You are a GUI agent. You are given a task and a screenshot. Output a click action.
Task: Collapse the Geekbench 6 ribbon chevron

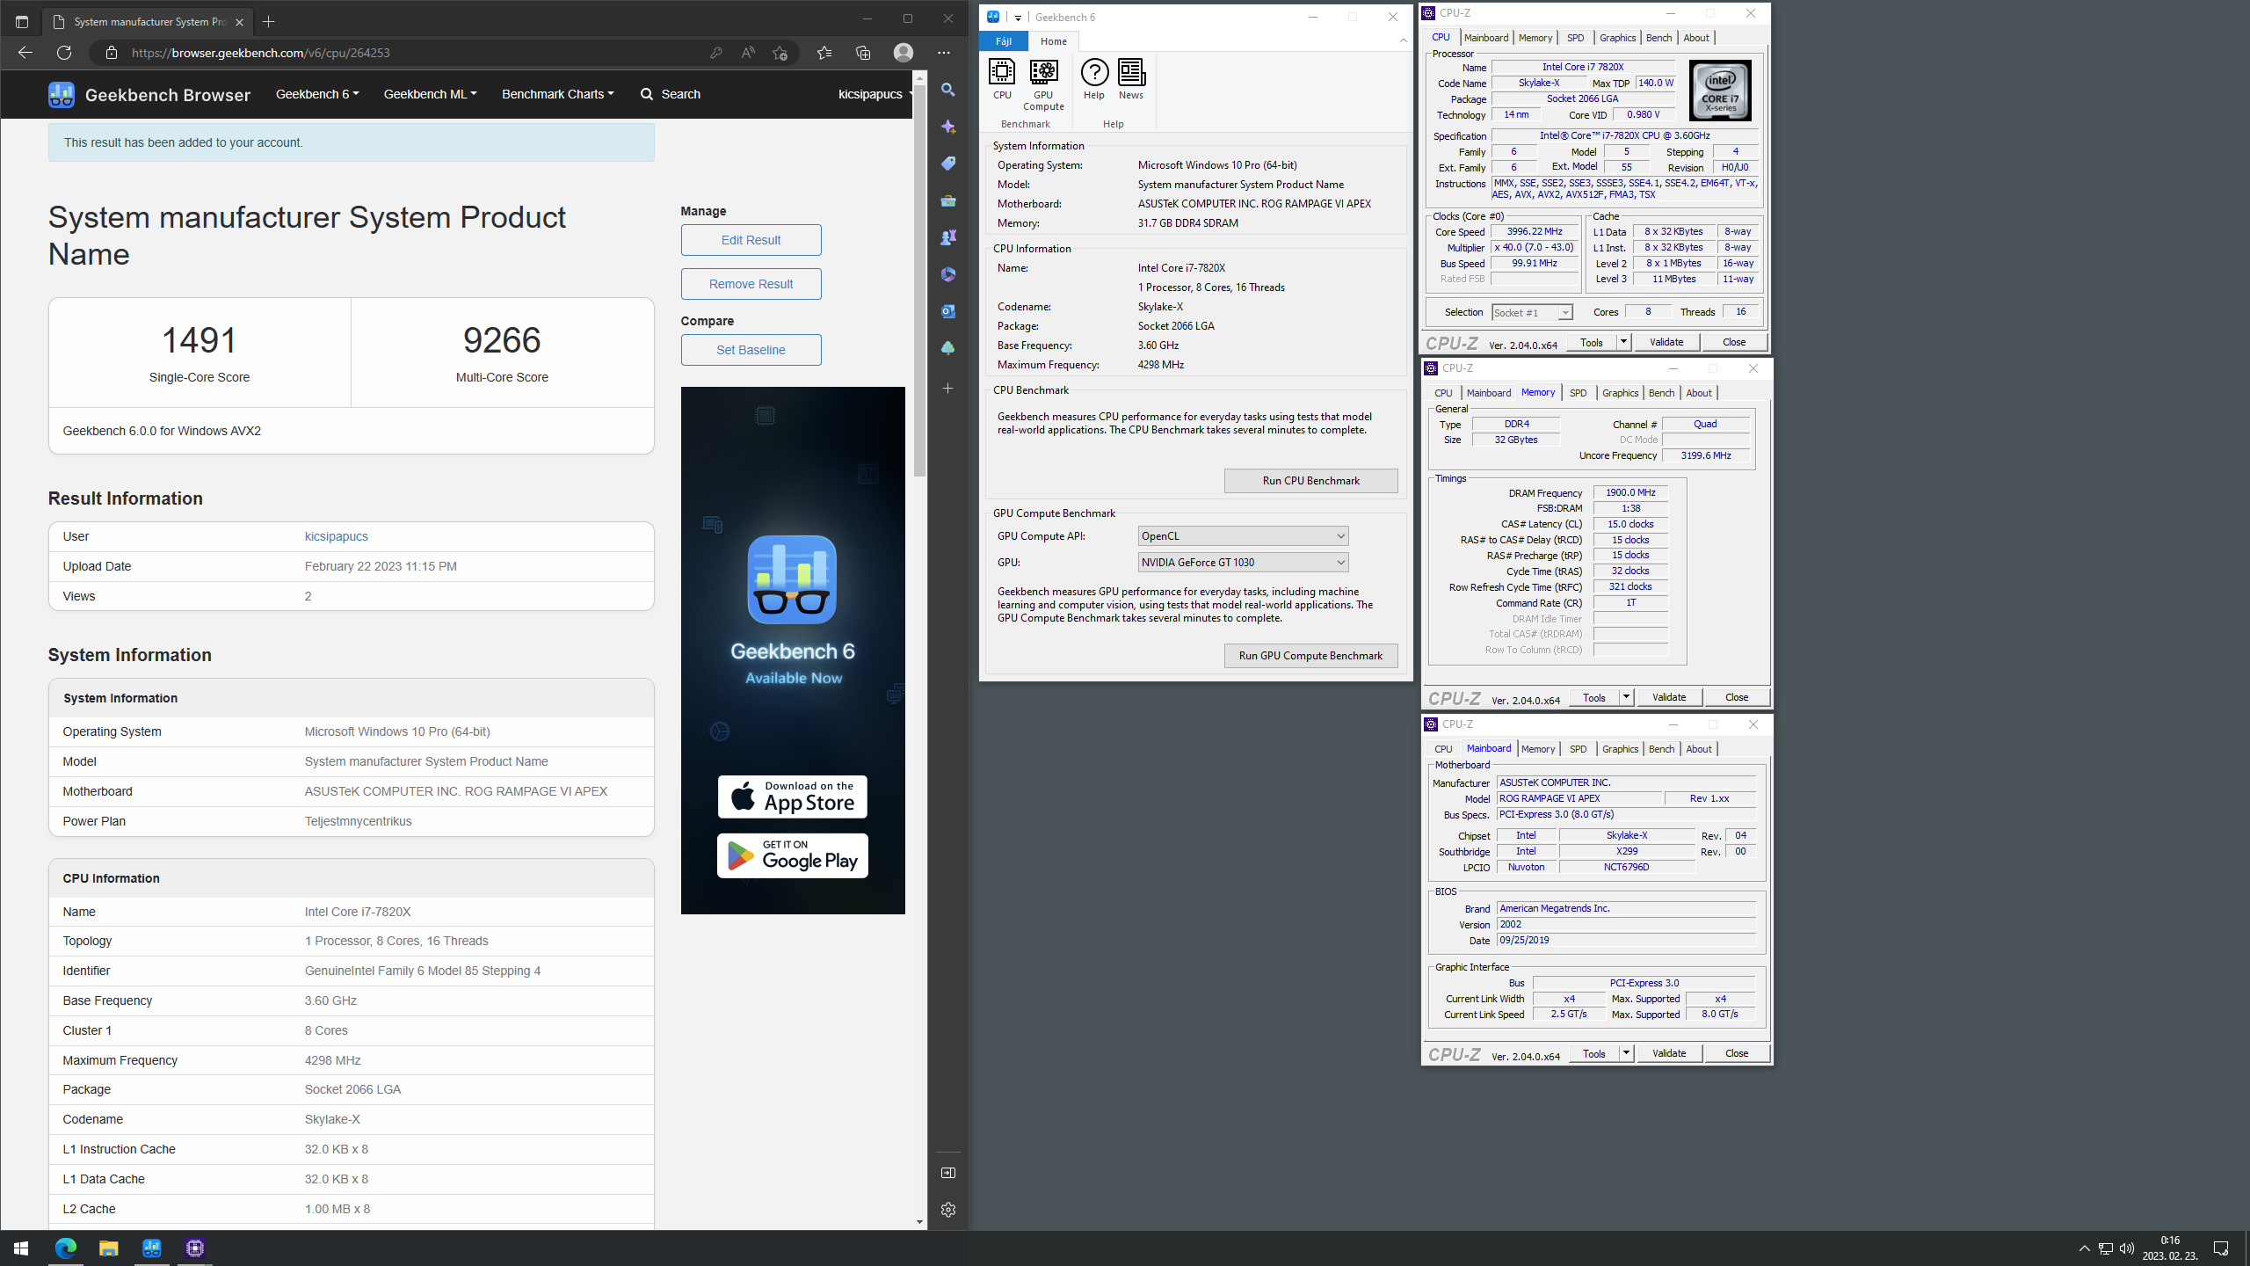click(x=1404, y=40)
